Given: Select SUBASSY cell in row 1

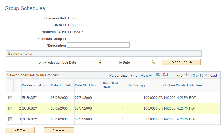Looking at the screenshot, I should pyautogui.click(x=29, y=98).
